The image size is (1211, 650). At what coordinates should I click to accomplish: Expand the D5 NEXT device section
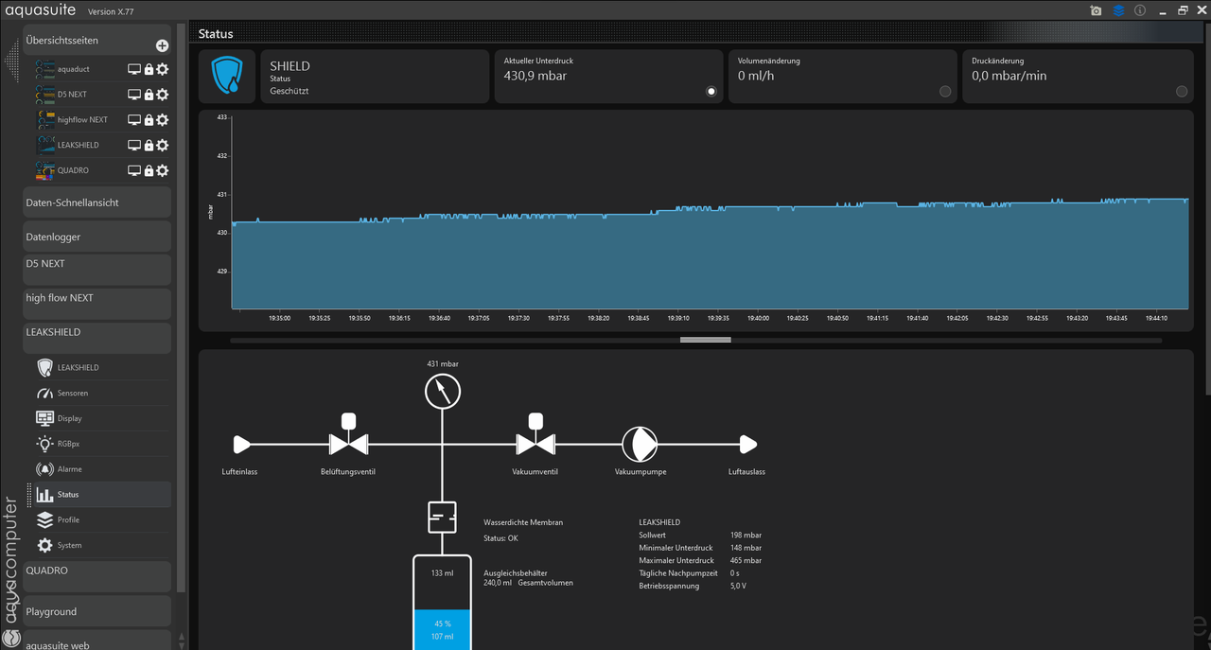[97, 270]
